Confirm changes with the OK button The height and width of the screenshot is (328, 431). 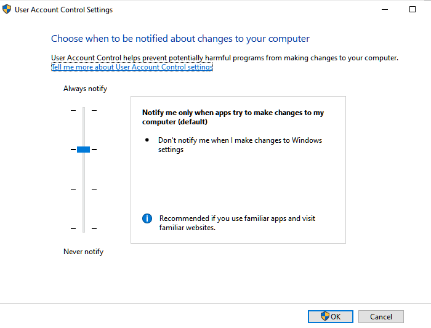331,316
